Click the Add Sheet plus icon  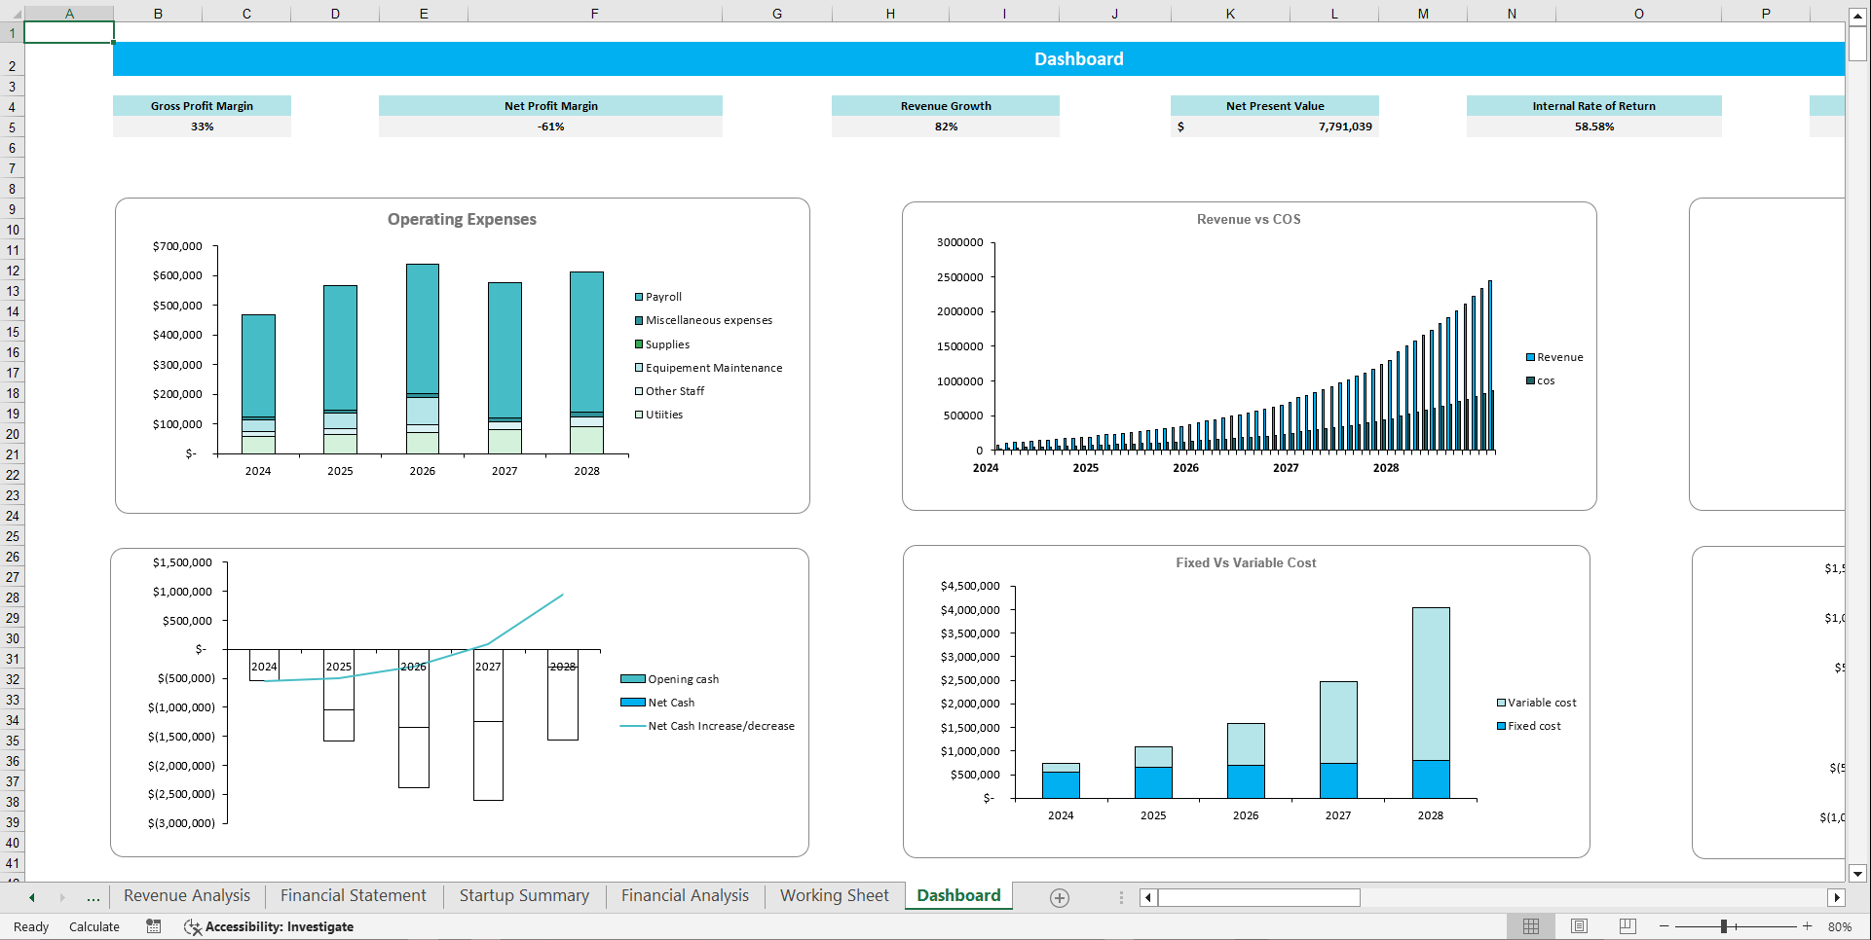[1059, 897]
